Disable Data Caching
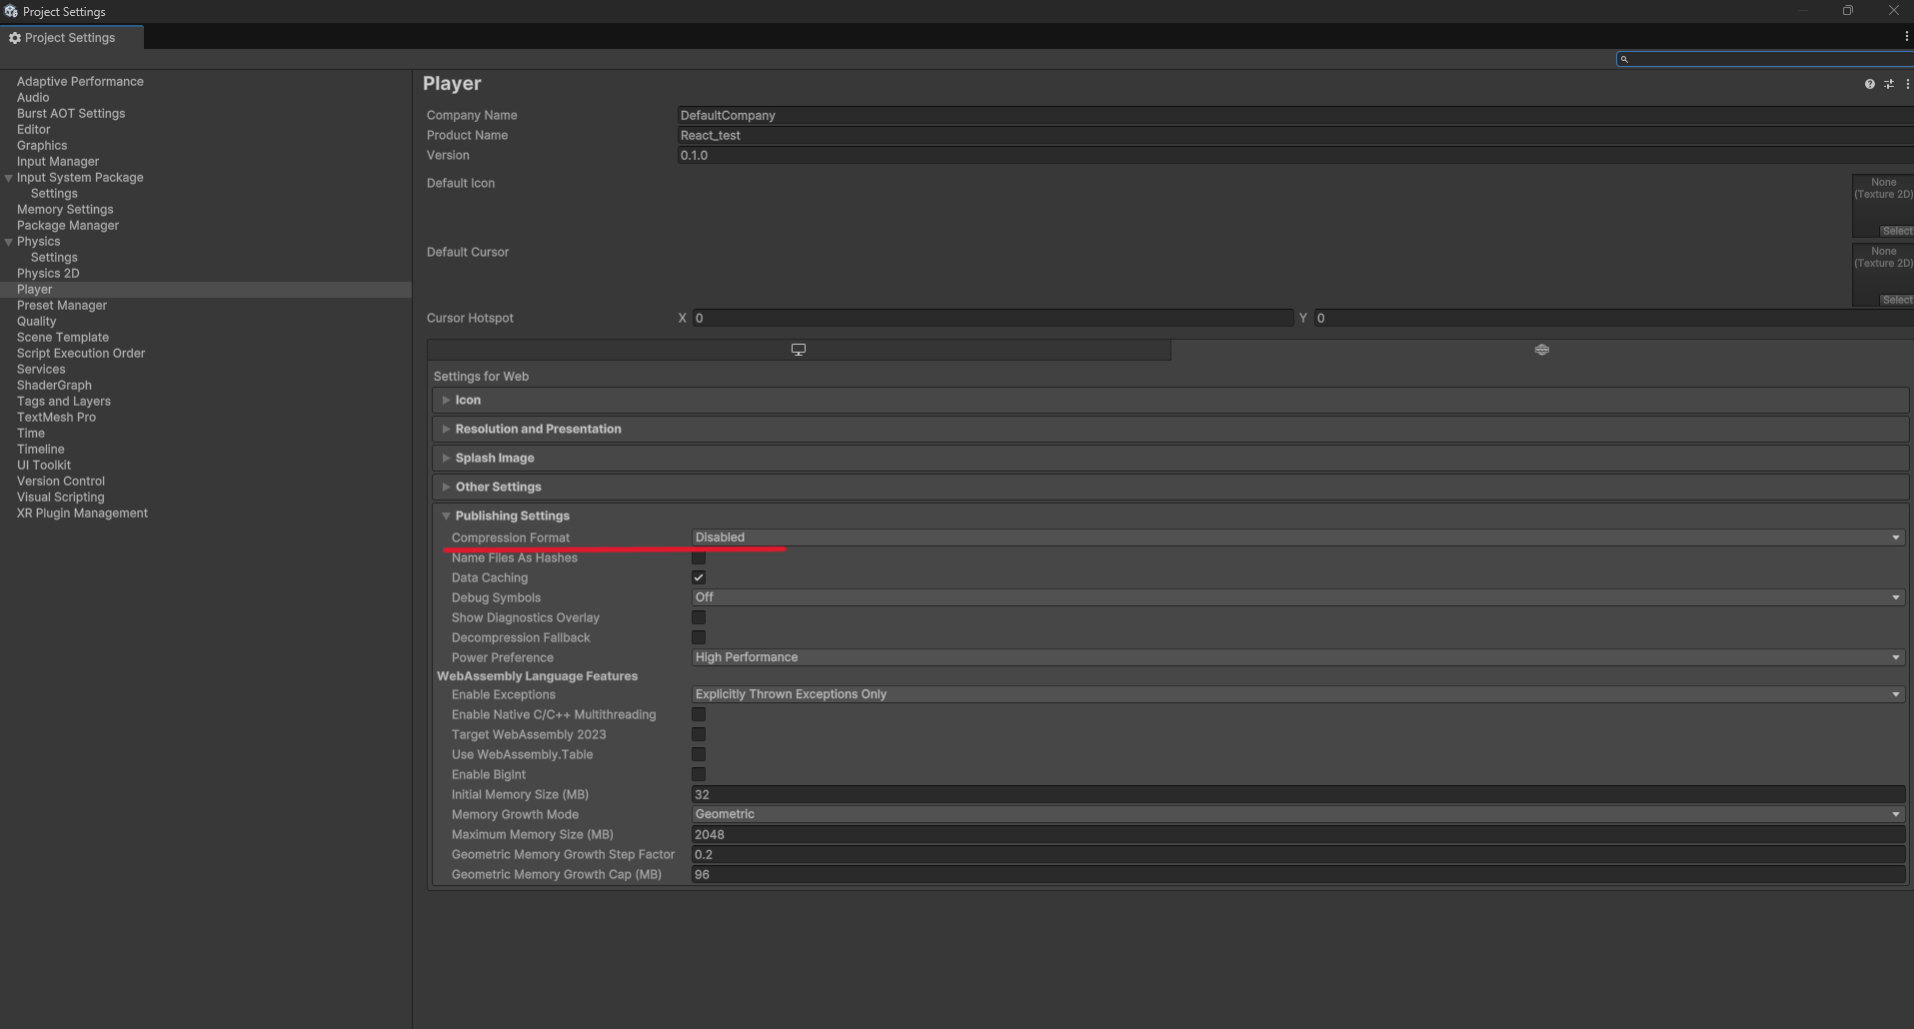Image resolution: width=1914 pixels, height=1029 pixels. [698, 576]
